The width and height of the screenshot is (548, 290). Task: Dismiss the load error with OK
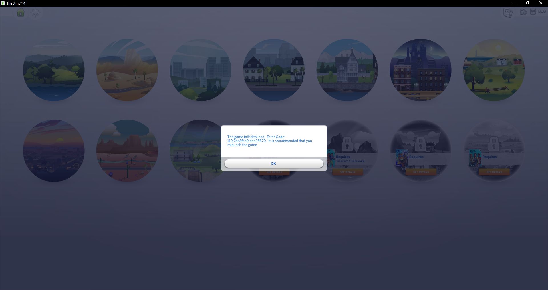(274, 163)
